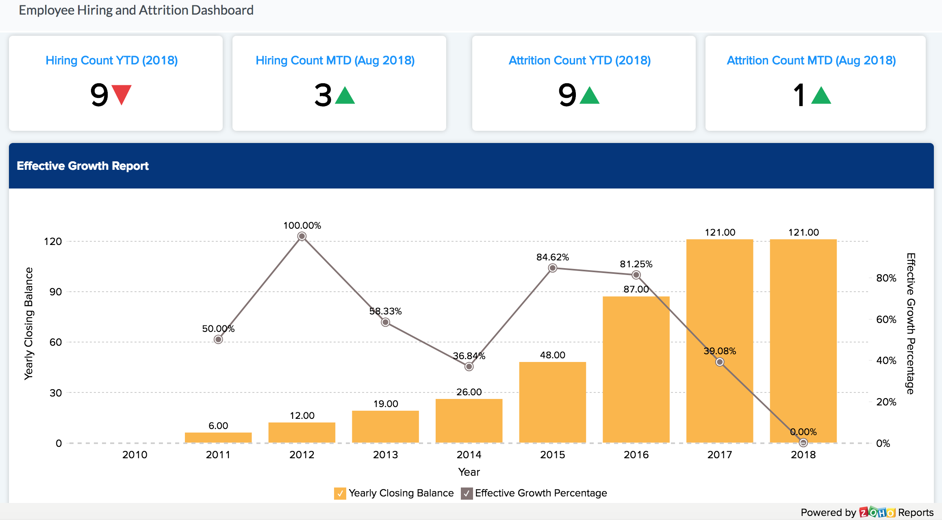The width and height of the screenshot is (942, 520).
Task: Click the Effective Growth Report header
Action: [82, 166]
